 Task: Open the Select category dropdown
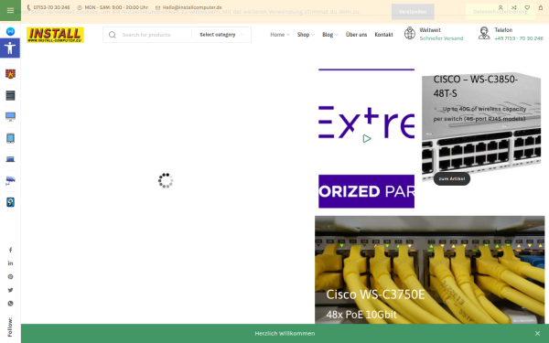click(x=221, y=35)
